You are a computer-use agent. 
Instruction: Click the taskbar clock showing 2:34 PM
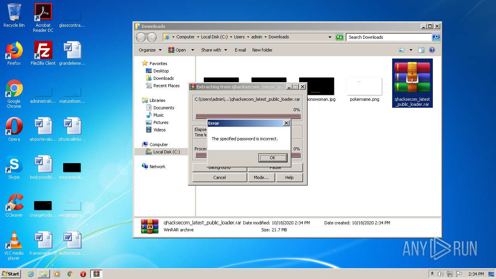[x=476, y=274]
